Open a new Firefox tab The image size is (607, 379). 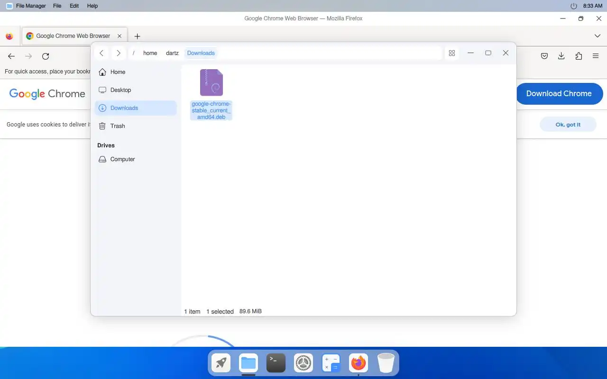click(x=137, y=36)
